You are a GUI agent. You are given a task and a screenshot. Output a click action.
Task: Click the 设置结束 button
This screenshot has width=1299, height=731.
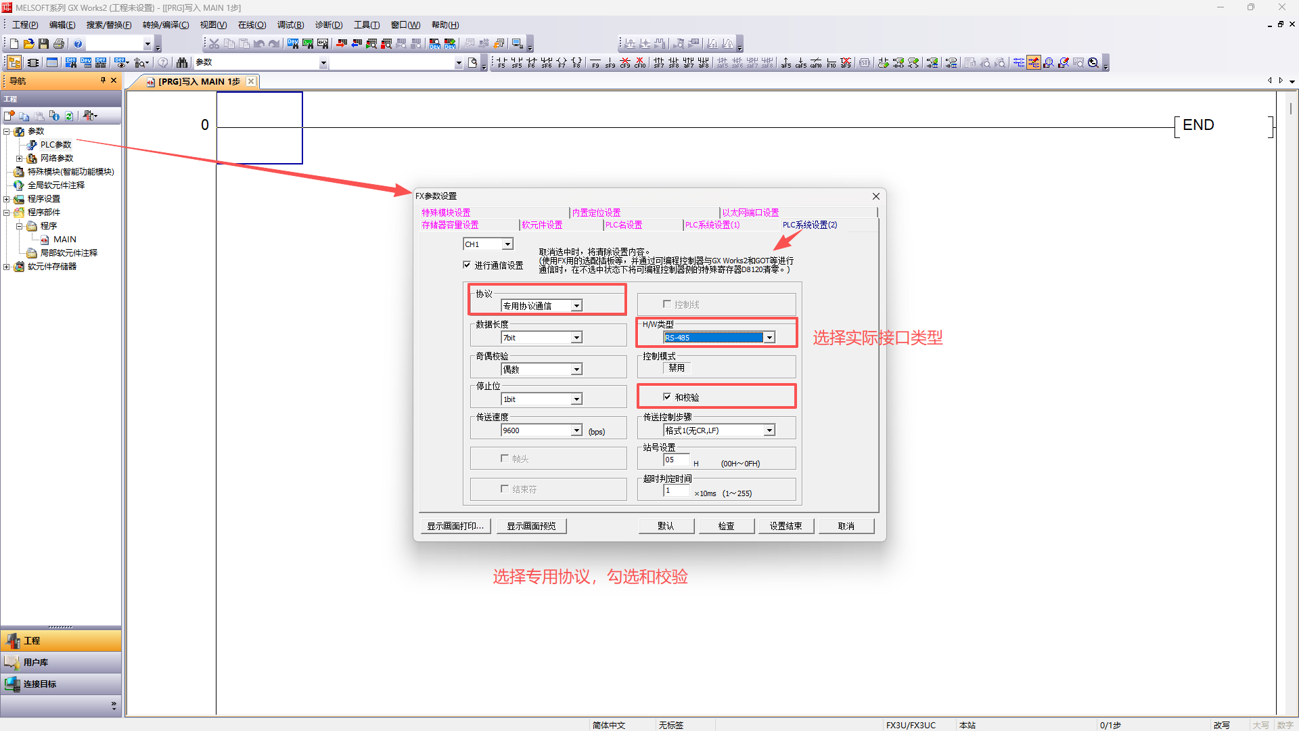coord(785,526)
